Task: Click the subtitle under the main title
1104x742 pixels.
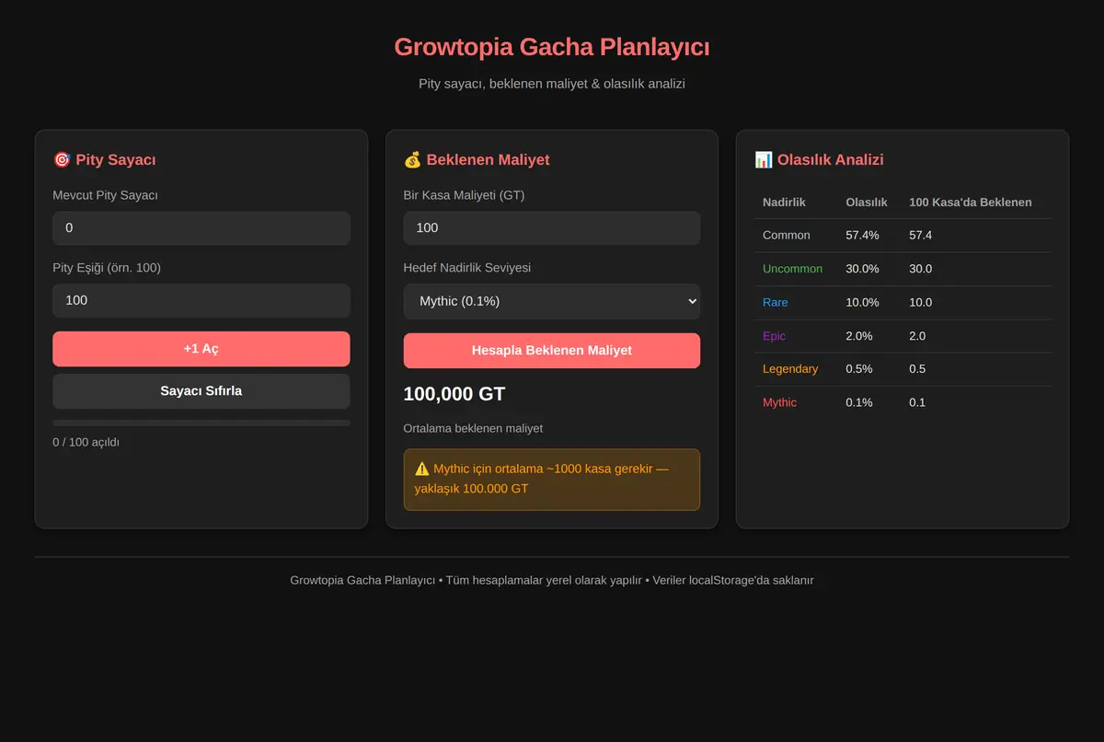Action: click(x=552, y=84)
